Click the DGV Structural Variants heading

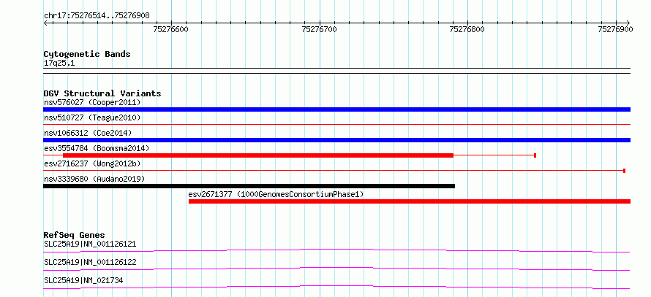[x=102, y=93]
